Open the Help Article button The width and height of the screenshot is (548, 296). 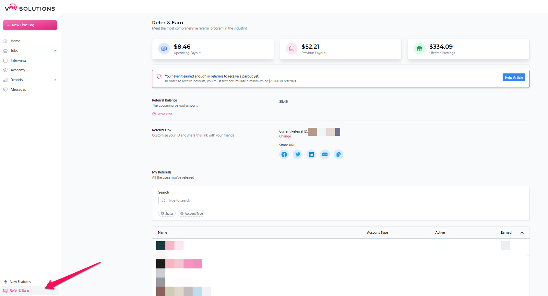(514, 77)
